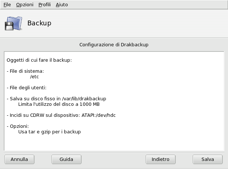Viewport: 228px width, 169px height.
Task: Click the 'Salva su disco fisso' line
Action: (x=57, y=99)
